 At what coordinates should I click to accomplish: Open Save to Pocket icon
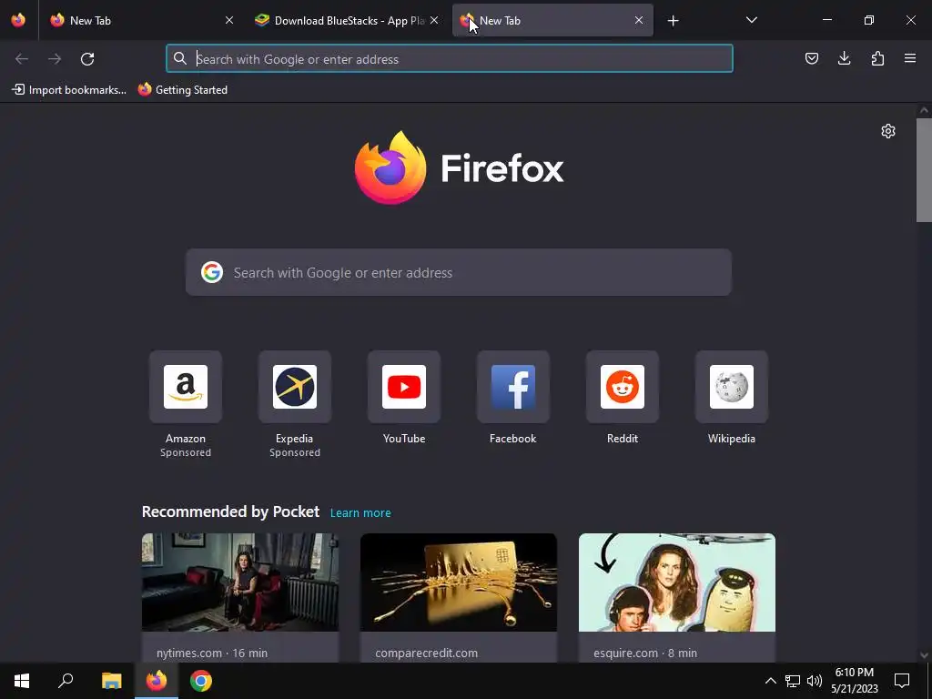pos(811,58)
